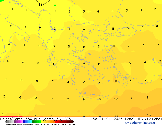
Task: Click the '12:00 UTC' time text
Action: pos(134,119)
